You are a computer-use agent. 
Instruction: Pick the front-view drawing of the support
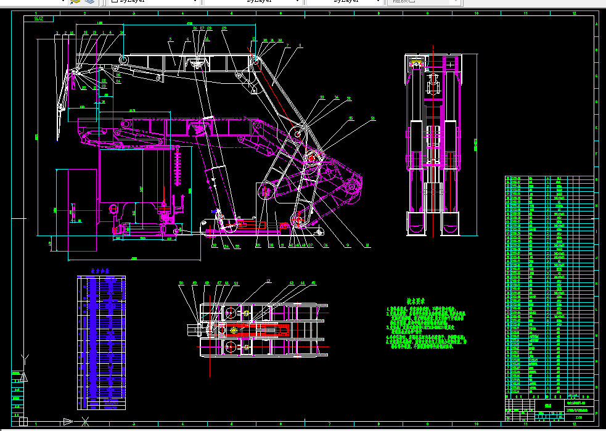coord(433,144)
